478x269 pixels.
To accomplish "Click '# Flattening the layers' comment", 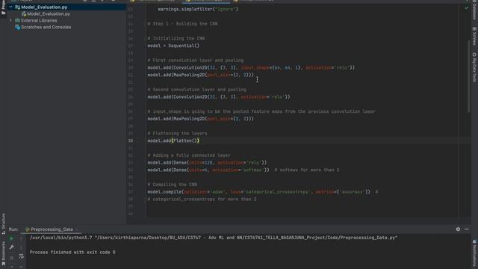I will click(178, 133).
